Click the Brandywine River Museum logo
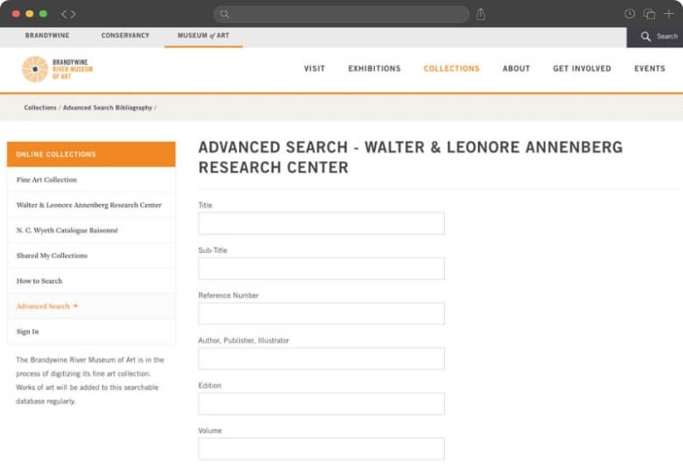 pyautogui.click(x=57, y=69)
